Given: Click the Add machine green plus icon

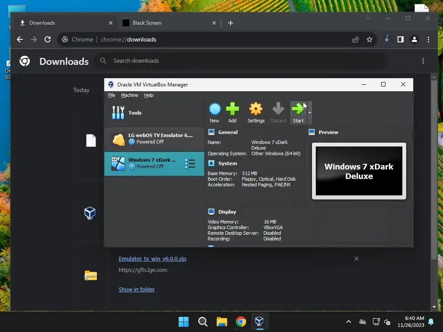Looking at the screenshot, I should pos(232,112).
